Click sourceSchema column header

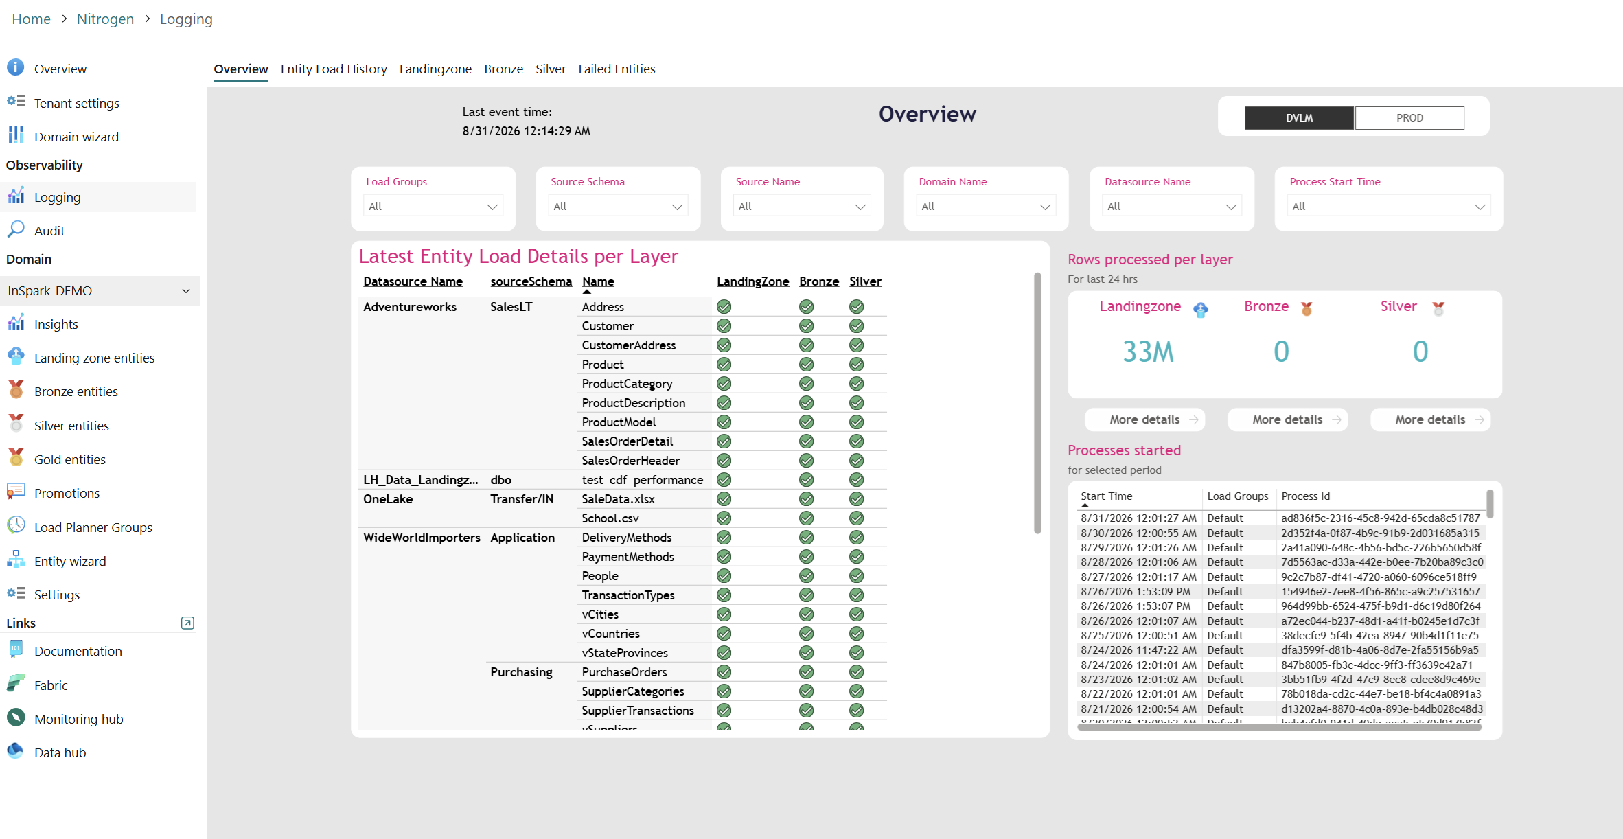[531, 281]
